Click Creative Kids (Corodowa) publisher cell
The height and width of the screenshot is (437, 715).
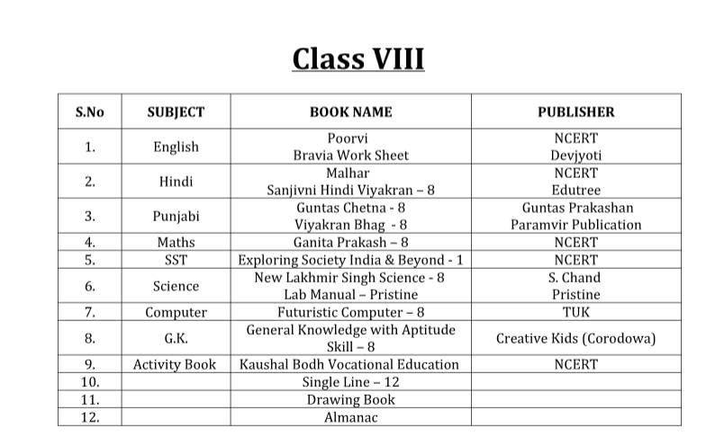(x=576, y=338)
